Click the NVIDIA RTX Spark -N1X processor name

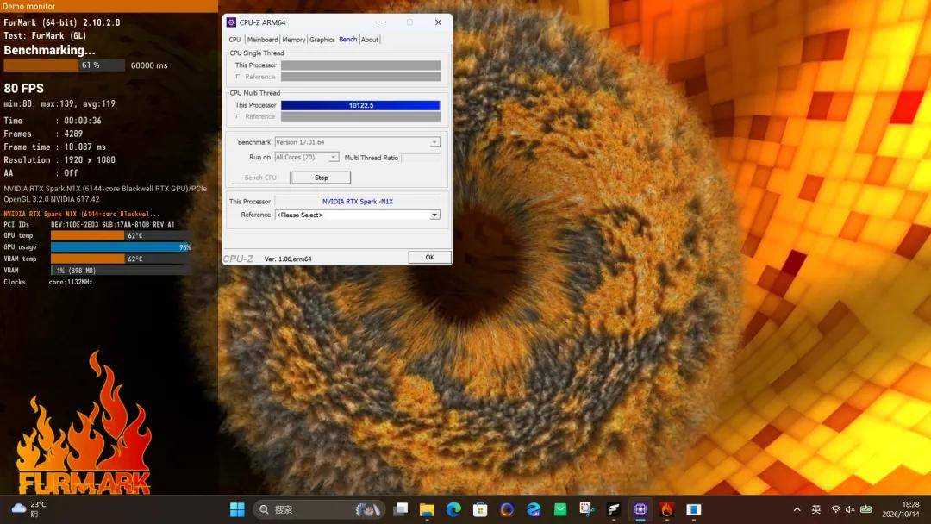point(358,201)
